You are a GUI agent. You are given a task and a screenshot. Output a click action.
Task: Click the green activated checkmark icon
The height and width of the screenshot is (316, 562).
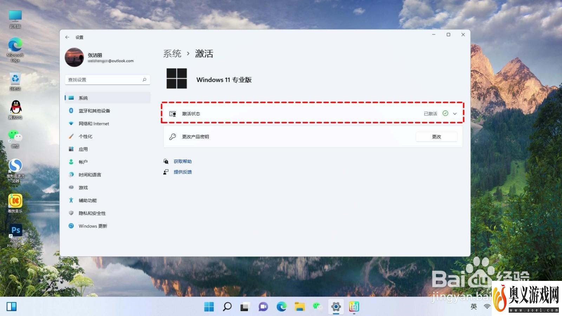pos(445,113)
